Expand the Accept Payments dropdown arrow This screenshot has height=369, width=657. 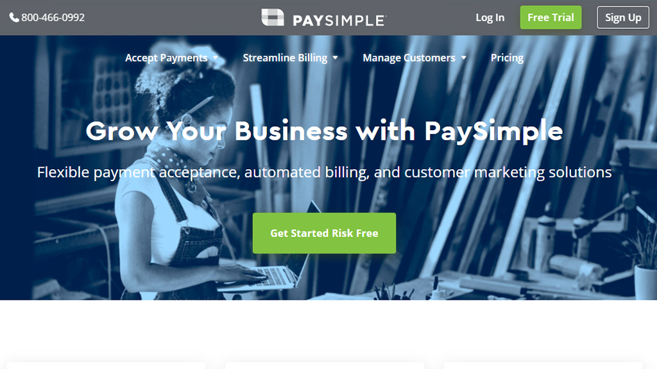click(x=216, y=58)
